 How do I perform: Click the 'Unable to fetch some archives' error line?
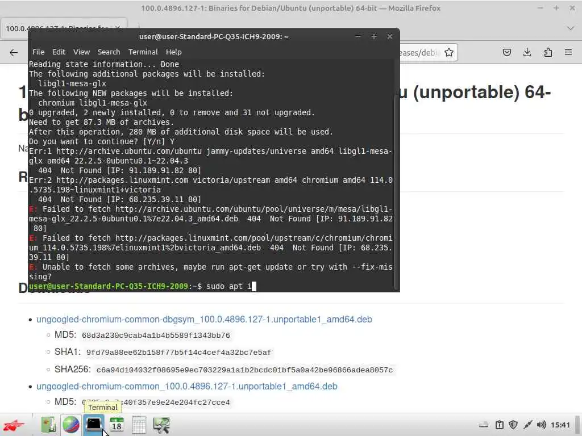(210, 272)
